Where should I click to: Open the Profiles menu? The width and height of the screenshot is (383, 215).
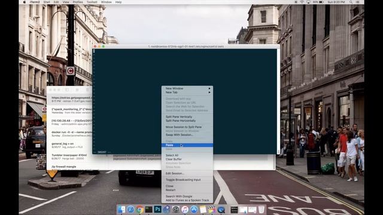coord(78,2)
